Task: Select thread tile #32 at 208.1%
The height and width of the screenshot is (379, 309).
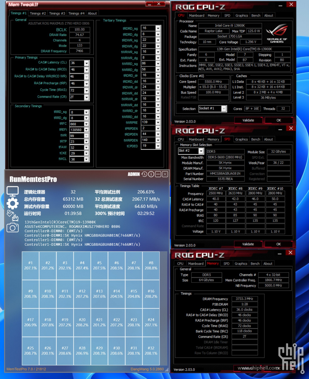Action: pyautogui.click(x=151, y=351)
